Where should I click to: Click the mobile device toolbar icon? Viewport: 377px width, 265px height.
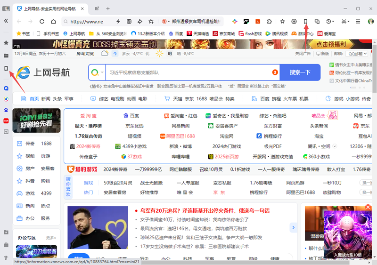(305, 21)
